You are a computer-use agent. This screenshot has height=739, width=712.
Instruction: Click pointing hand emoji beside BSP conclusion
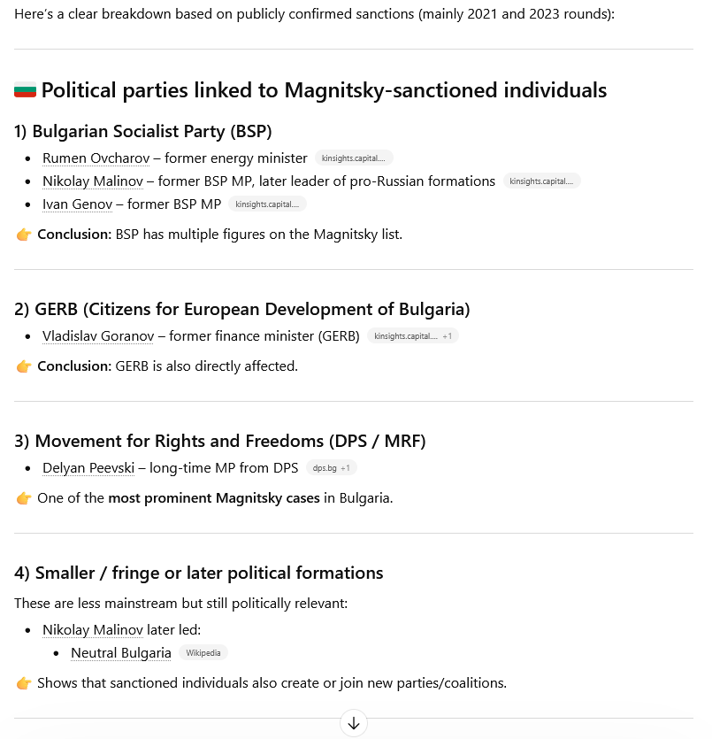click(24, 235)
